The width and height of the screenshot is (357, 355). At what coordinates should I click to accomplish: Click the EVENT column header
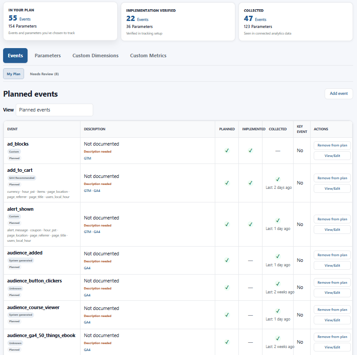pyautogui.click(x=12, y=129)
